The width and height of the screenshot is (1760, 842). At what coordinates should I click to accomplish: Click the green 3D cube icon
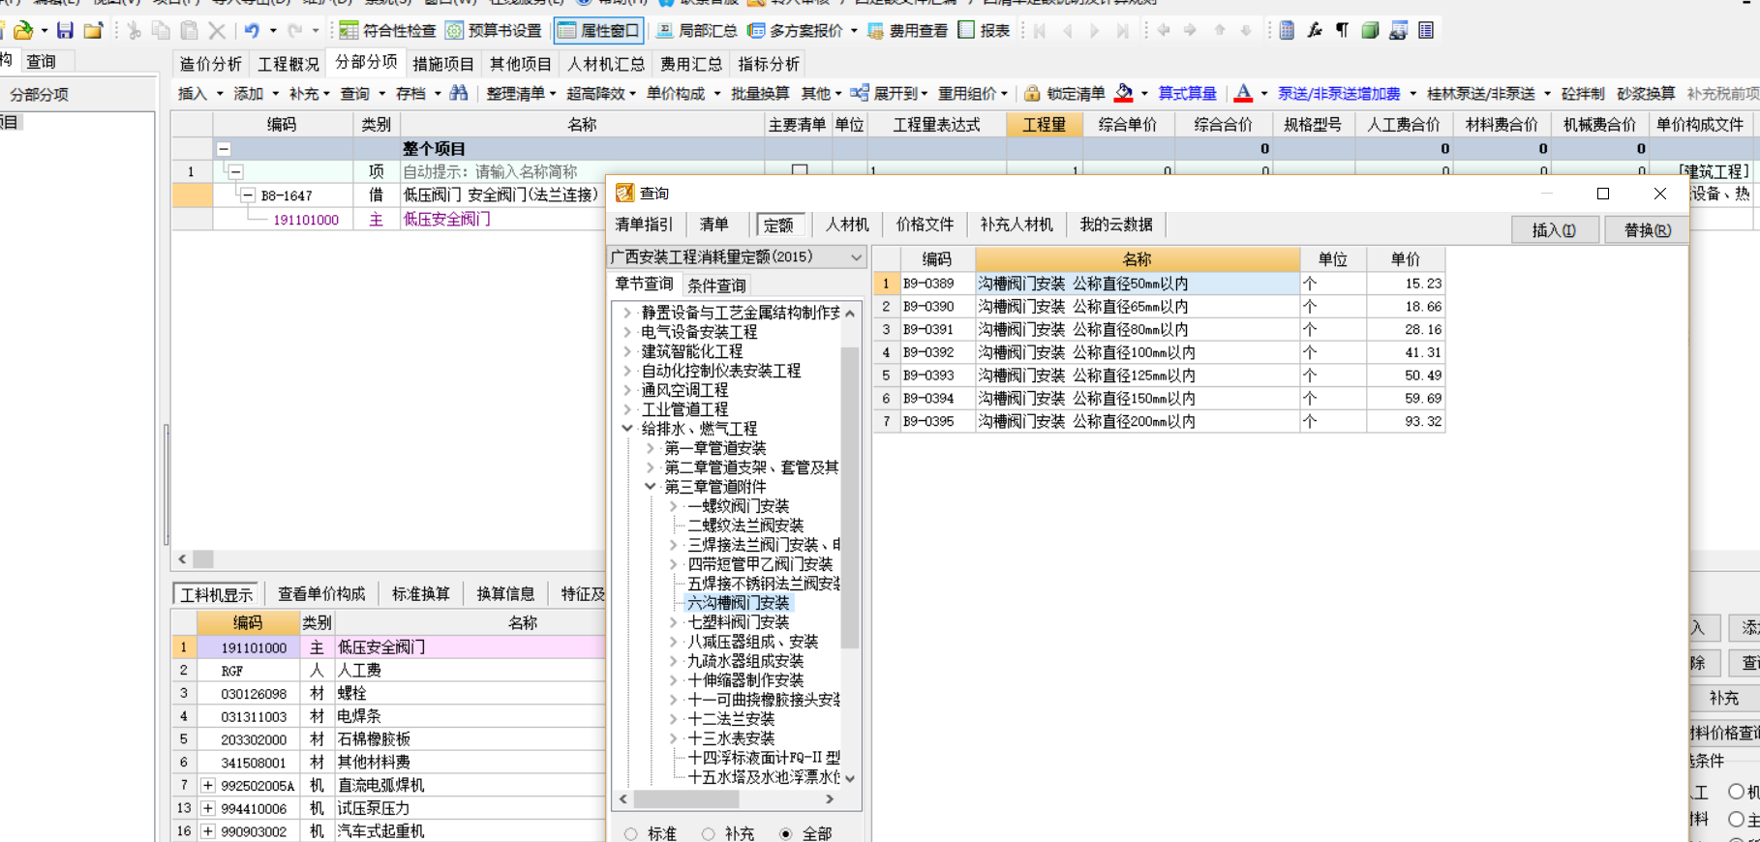point(1370,31)
